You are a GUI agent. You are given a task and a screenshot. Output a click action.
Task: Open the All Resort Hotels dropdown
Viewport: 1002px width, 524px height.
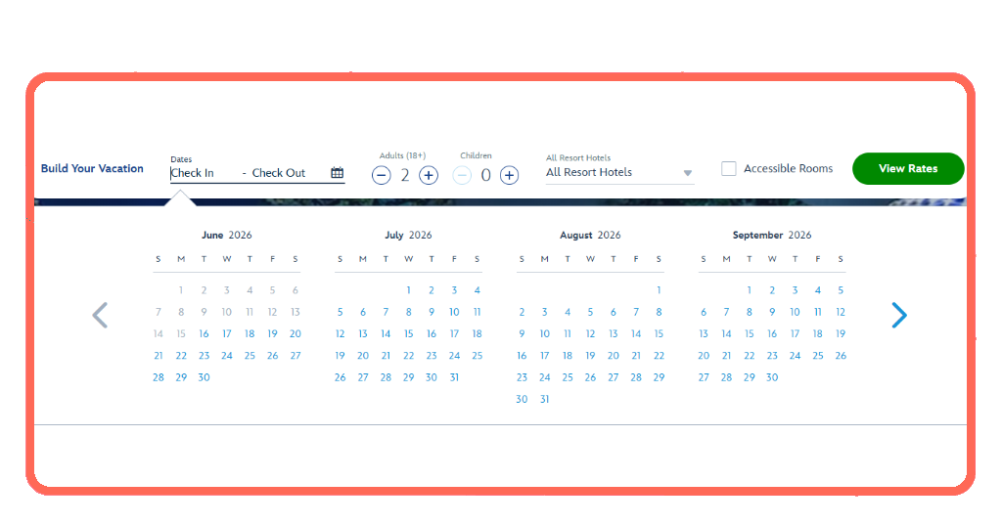click(619, 172)
